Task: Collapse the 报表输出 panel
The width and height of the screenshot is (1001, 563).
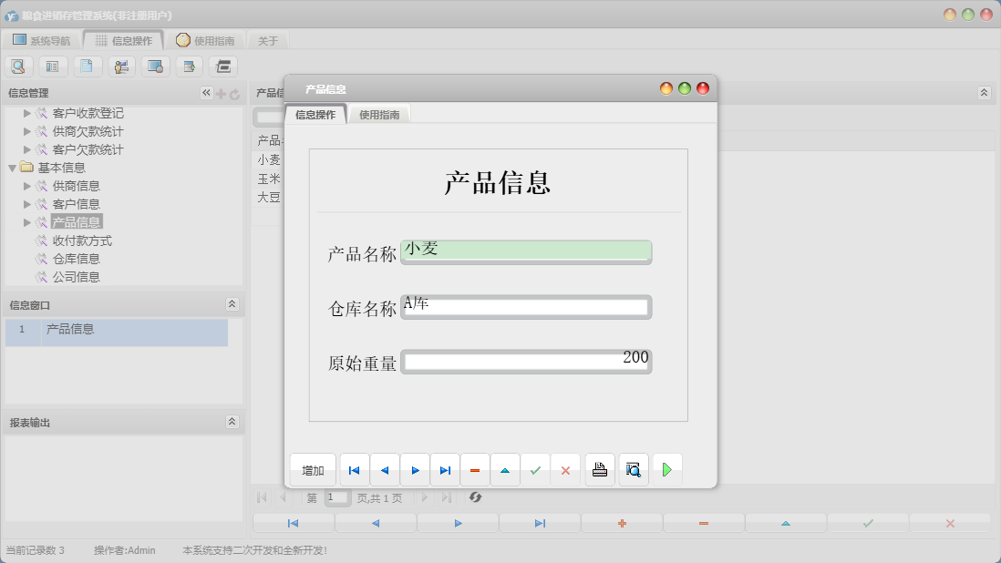Action: click(232, 421)
